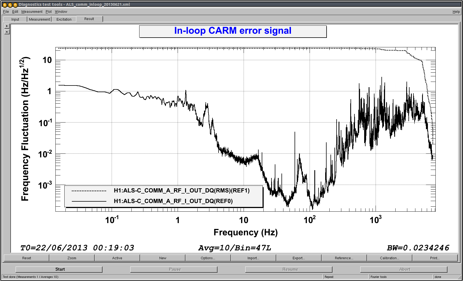Click the plot title In-loop CARM error signal
Image resolution: width=463 pixels, height=281 pixels.
[x=233, y=31]
